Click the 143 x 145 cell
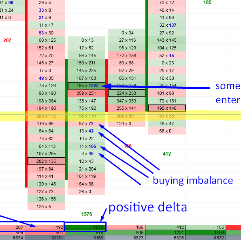241x241 pixels. pyautogui.click(x=167, y=40)
